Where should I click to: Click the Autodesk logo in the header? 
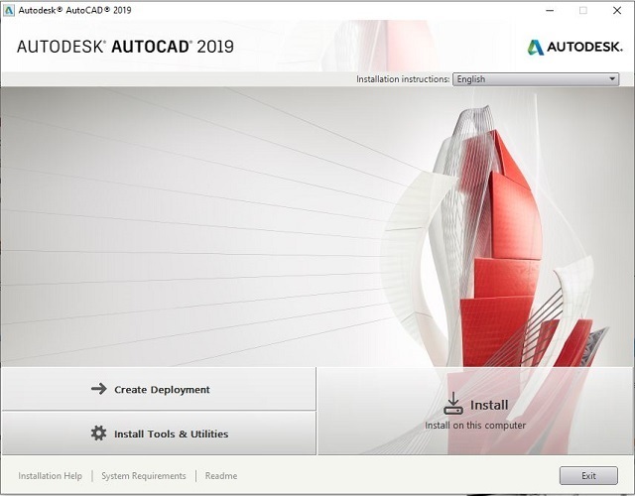click(574, 47)
